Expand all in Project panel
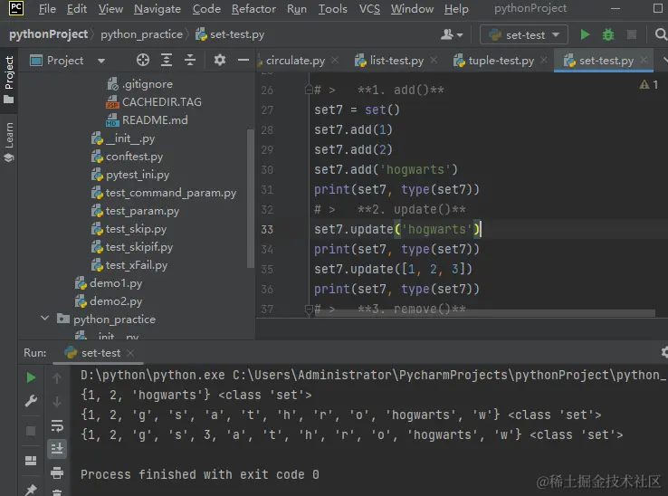Image resolution: width=668 pixels, height=496 pixels. point(167,60)
